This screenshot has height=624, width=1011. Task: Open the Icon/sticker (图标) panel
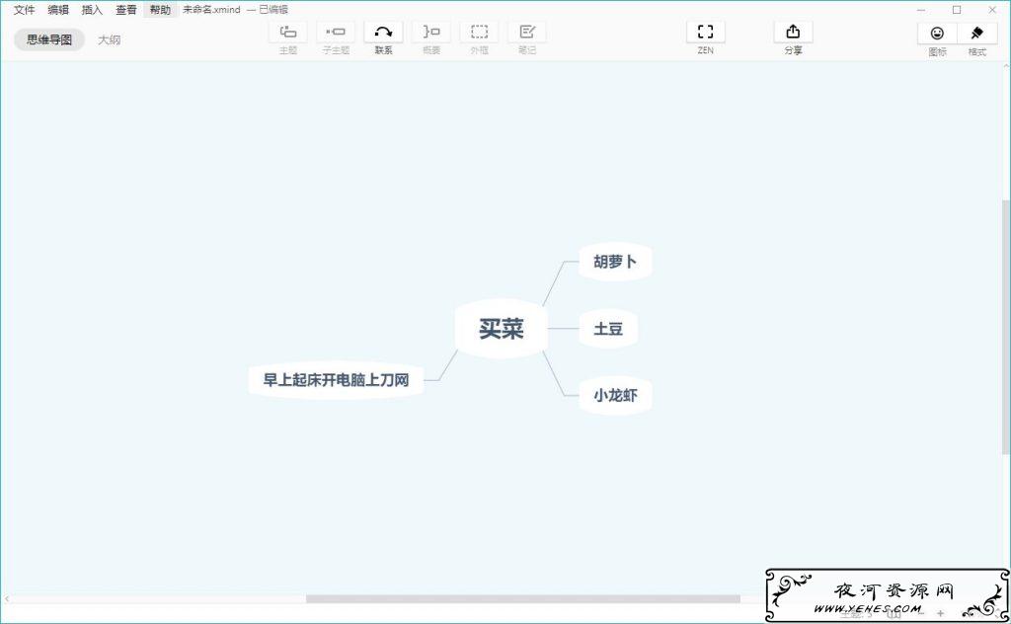pyautogui.click(x=938, y=33)
